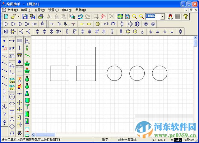
Task: Open the 文件(F) menu
Action: click(12, 10)
